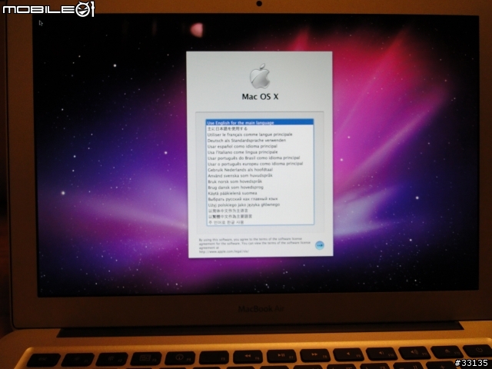Image resolution: width=492 pixels, height=369 pixels.
Task: Choose "Brug dansk som hovedsprog"
Action: click(260, 188)
